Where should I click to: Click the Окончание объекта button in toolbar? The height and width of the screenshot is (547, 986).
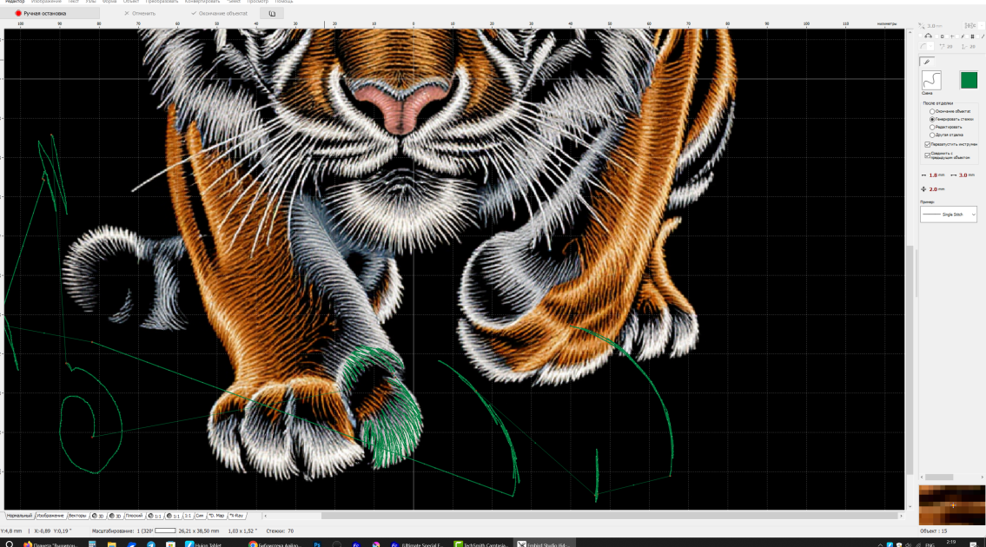click(x=220, y=13)
